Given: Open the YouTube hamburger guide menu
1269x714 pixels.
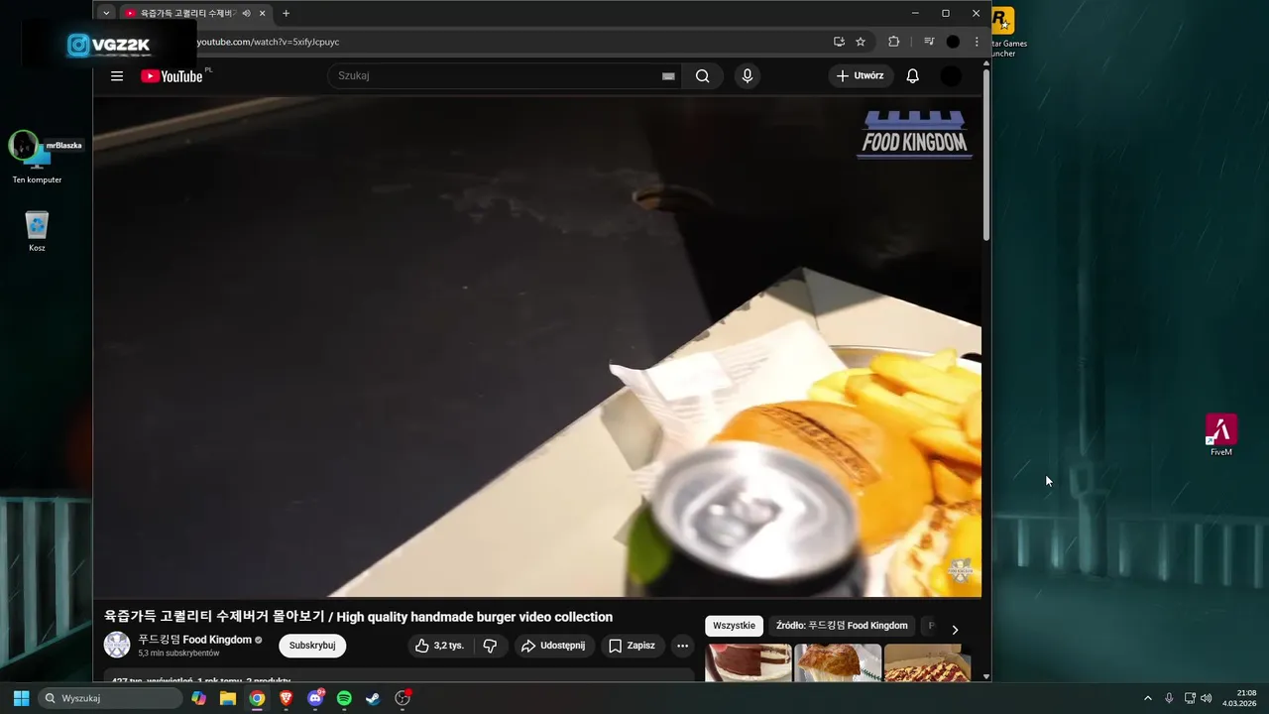Looking at the screenshot, I should pos(117,76).
